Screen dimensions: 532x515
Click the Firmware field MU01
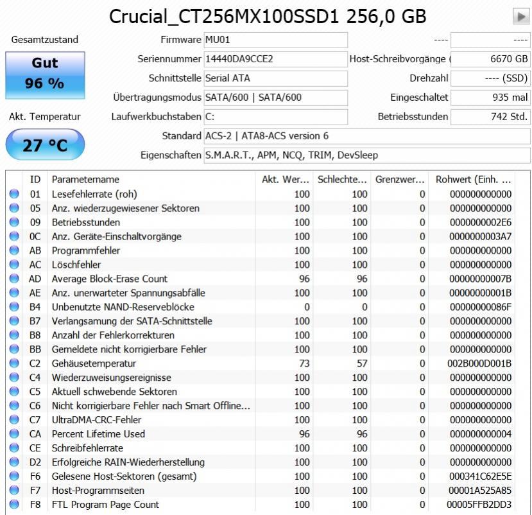(x=275, y=40)
